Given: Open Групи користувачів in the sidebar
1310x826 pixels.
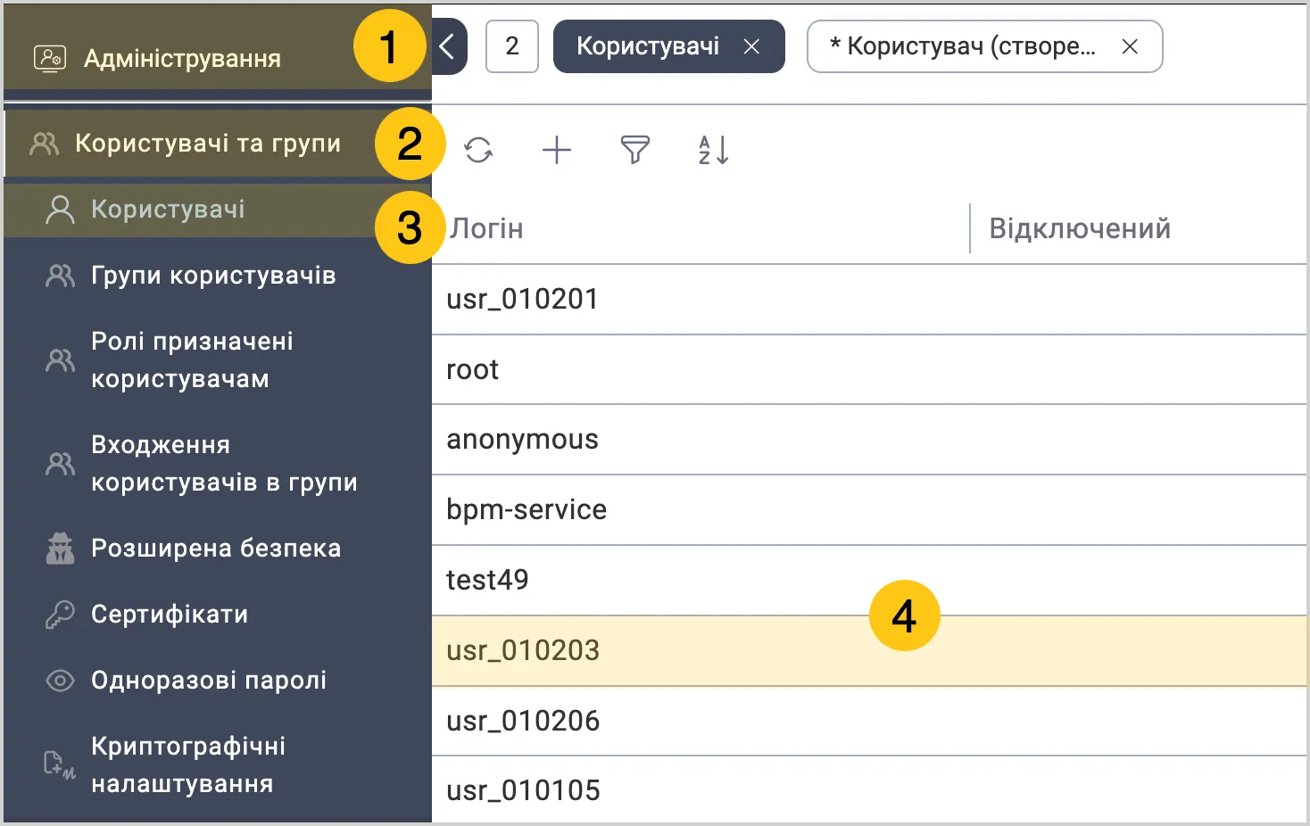Looking at the screenshot, I should click(x=214, y=276).
